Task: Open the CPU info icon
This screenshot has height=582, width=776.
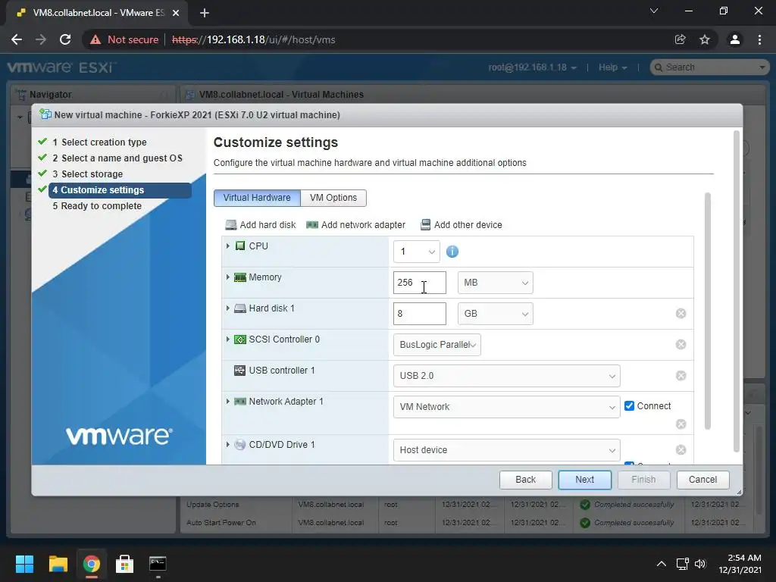Action: click(x=452, y=252)
